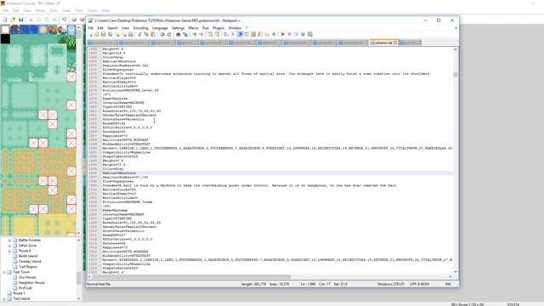Open Notepad++ Macro menu
544x306 pixels.
click(193, 28)
